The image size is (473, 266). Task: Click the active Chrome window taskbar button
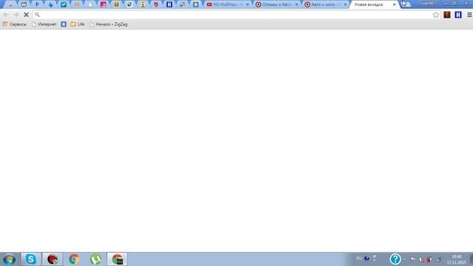tap(118, 259)
